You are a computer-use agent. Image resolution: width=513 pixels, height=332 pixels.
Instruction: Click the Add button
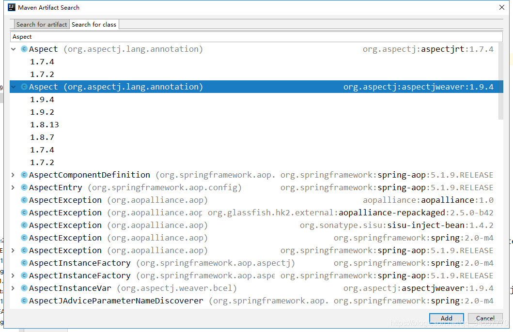[x=447, y=318]
